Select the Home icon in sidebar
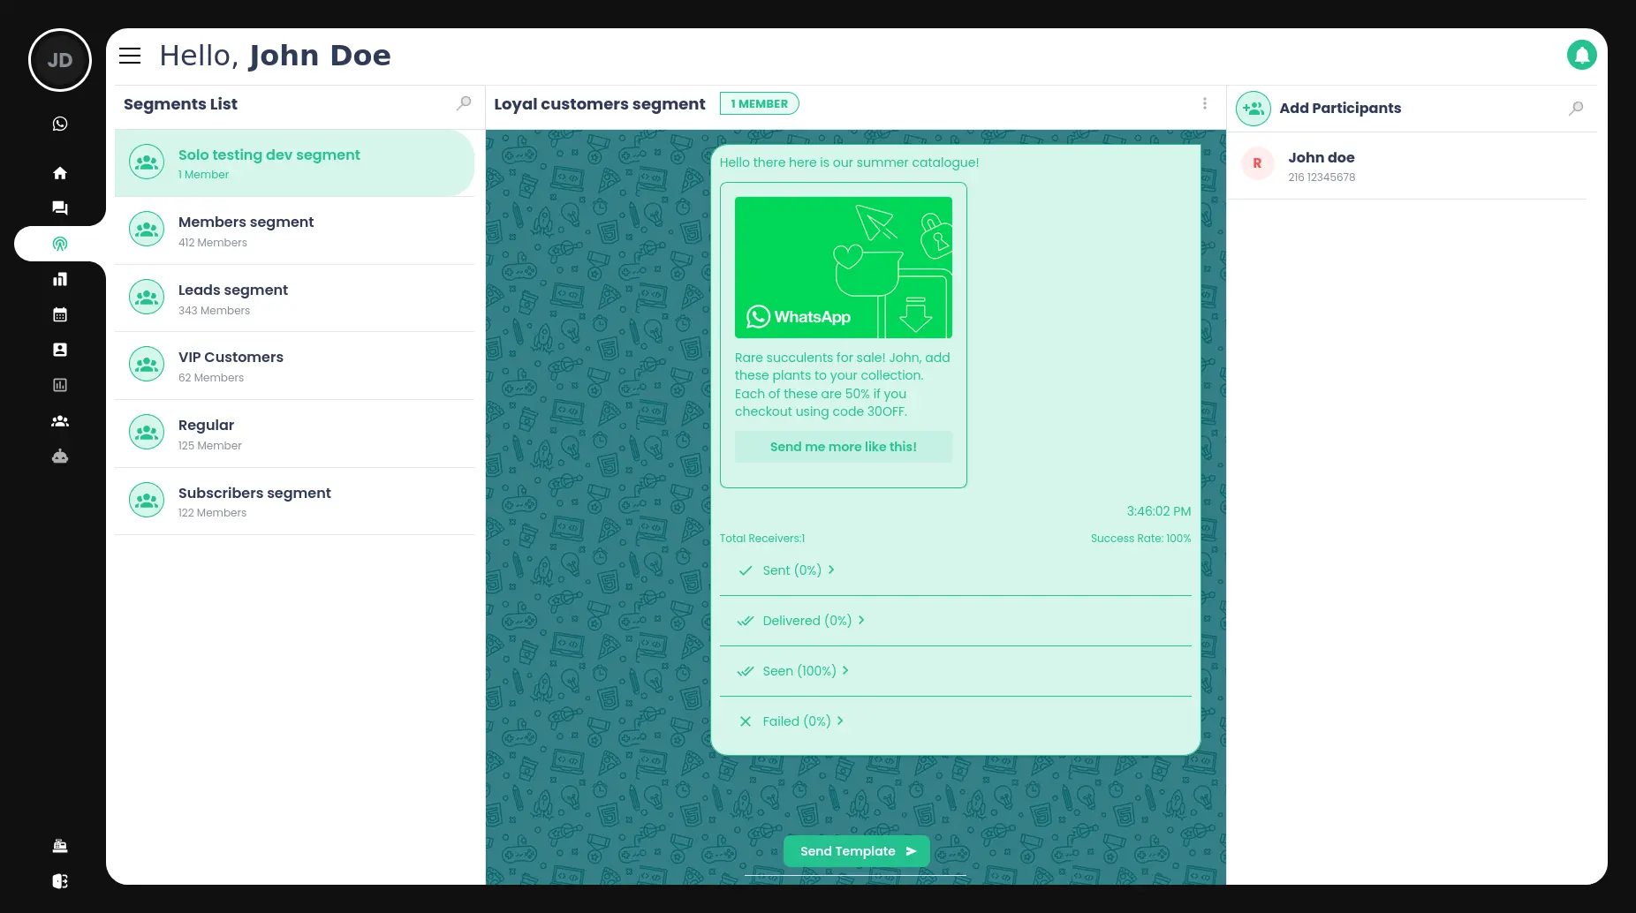 60,173
